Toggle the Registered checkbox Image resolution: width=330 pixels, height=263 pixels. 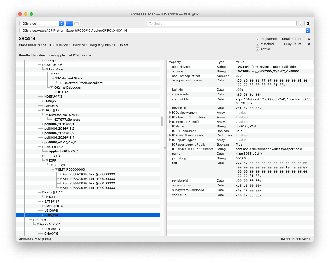click(x=258, y=39)
